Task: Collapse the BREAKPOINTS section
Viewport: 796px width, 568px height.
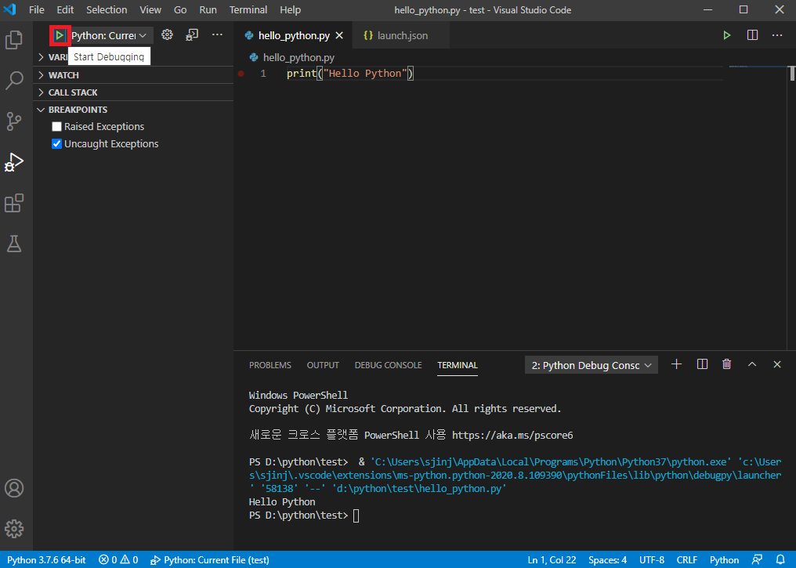Action: coord(133,110)
